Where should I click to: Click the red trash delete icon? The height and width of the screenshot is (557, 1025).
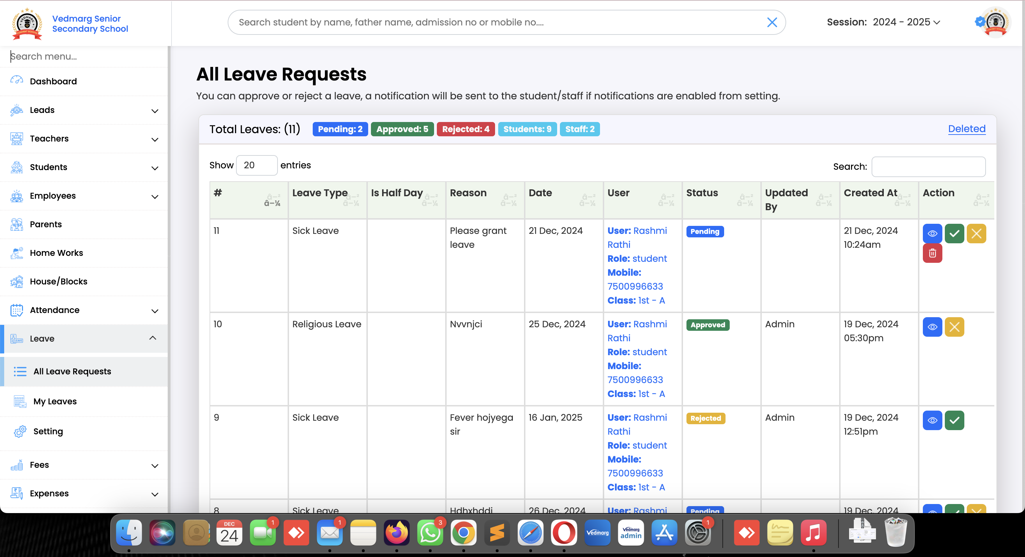(x=932, y=253)
